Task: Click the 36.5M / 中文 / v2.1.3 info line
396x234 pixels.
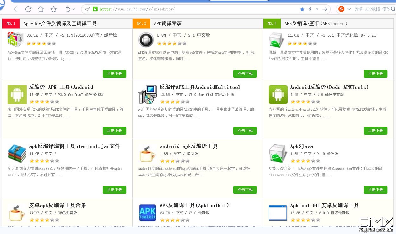Action: point(72,35)
